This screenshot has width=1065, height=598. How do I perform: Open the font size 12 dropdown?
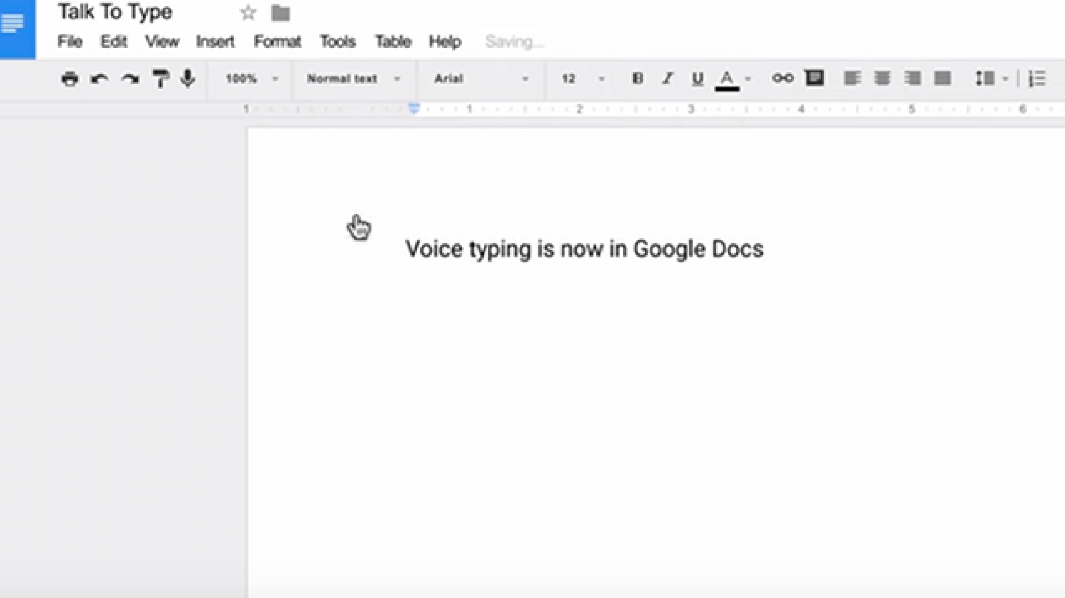(583, 79)
